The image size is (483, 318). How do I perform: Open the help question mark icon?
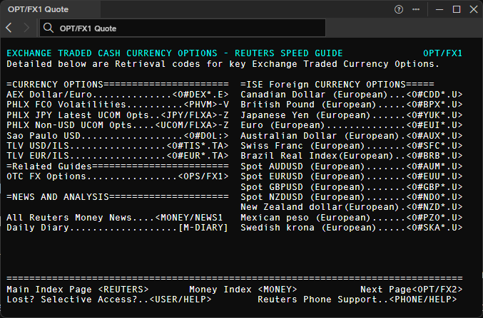coord(399,9)
